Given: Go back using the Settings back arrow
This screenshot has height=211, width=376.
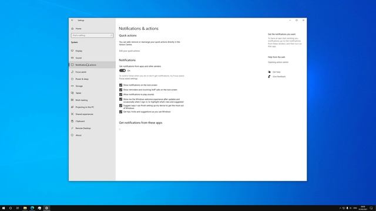Looking at the screenshot, I should tap(72, 21).
